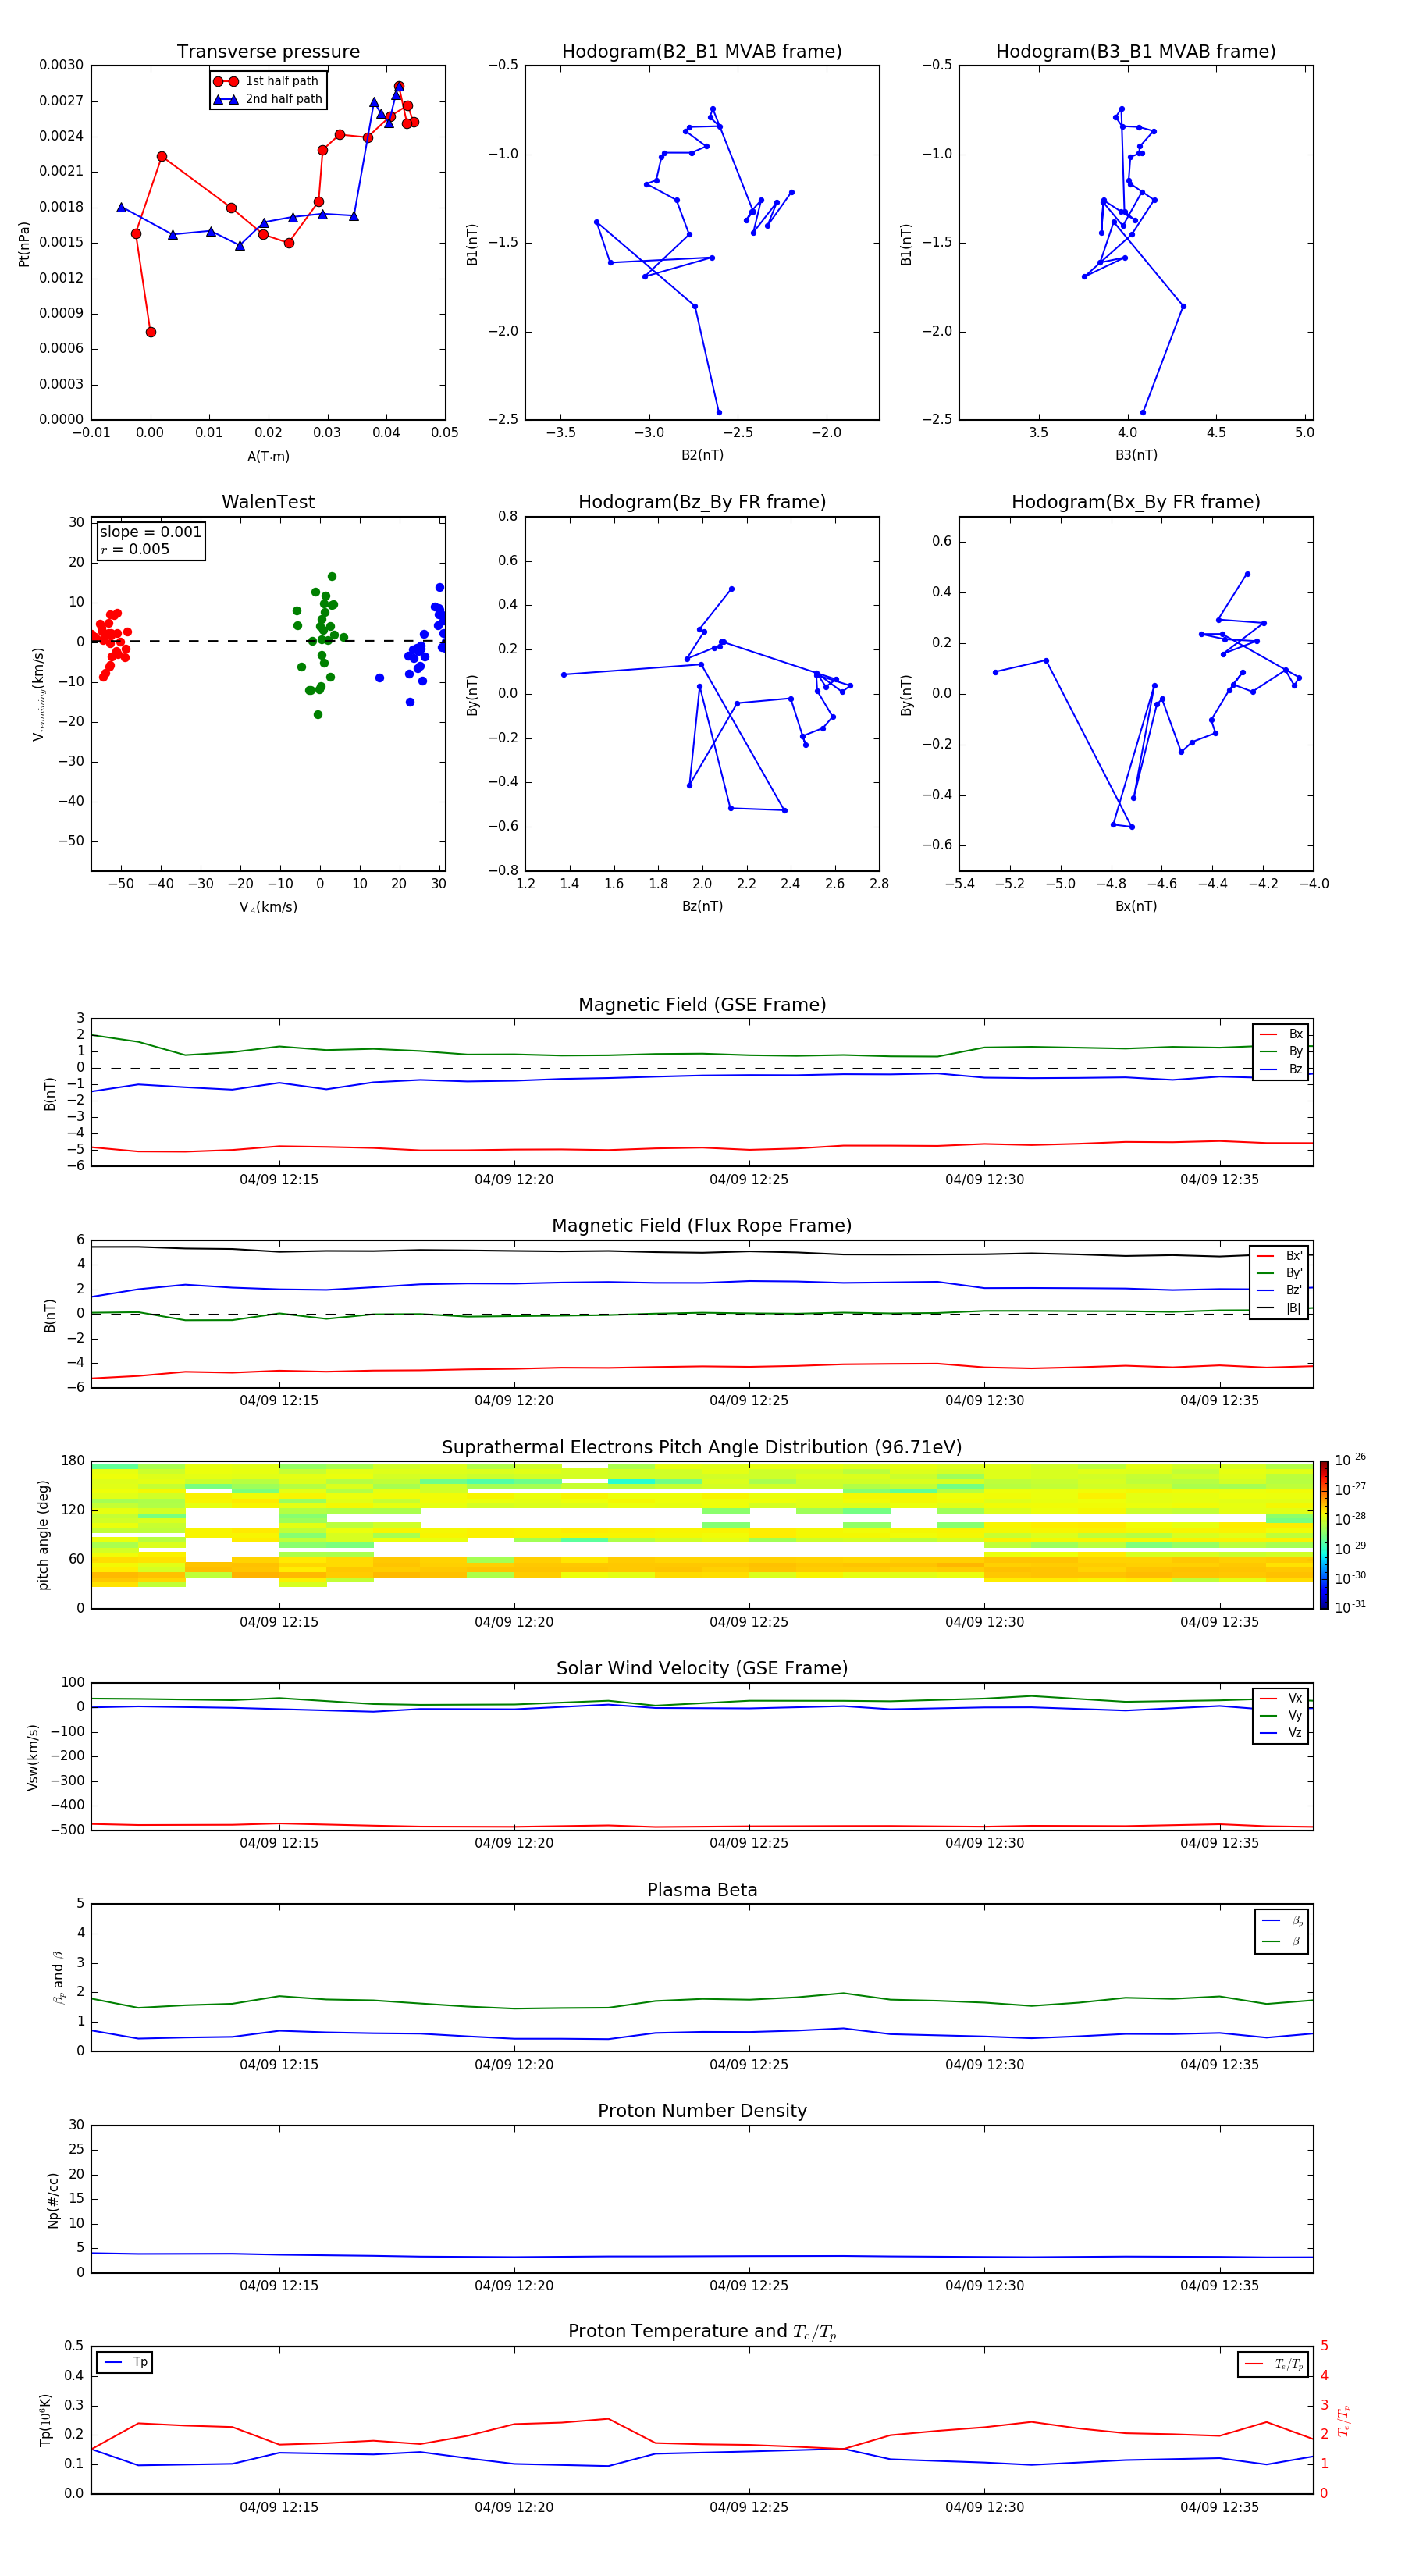
Task: Click the 'slope = 0.001' annotation
Action: click(x=150, y=532)
